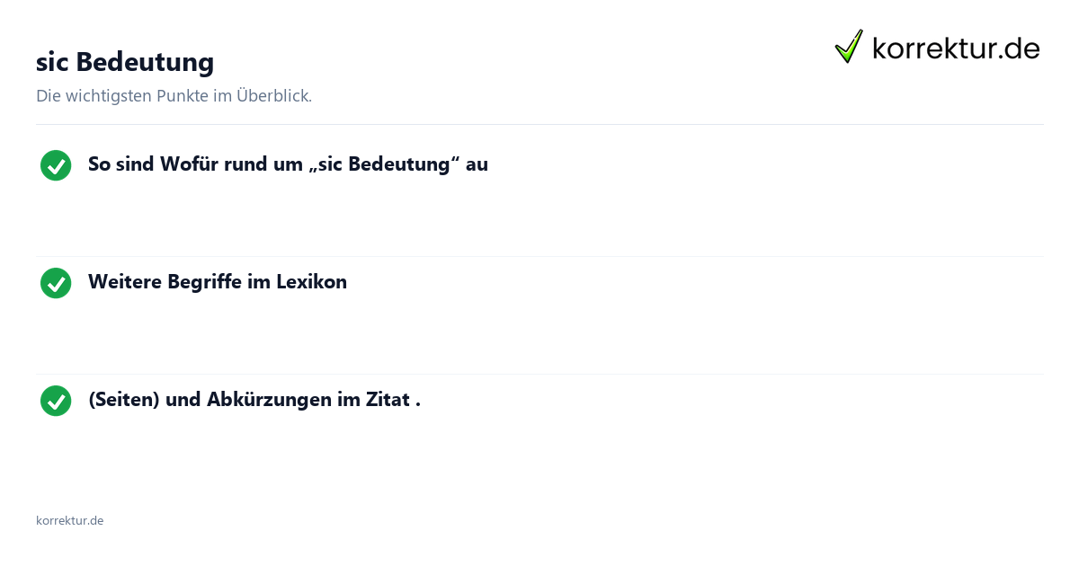Open the item "So sind Wofür rund um"

click(x=288, y=164)
